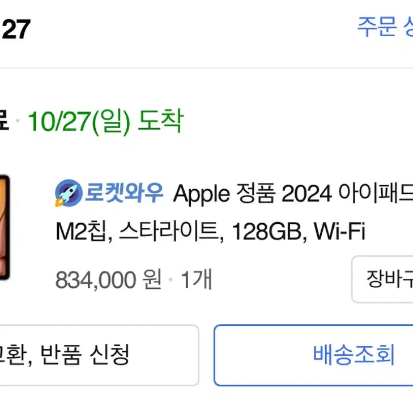413x413 pixels.
Task: Click the 로켓와우 text label
Action: 124,193
